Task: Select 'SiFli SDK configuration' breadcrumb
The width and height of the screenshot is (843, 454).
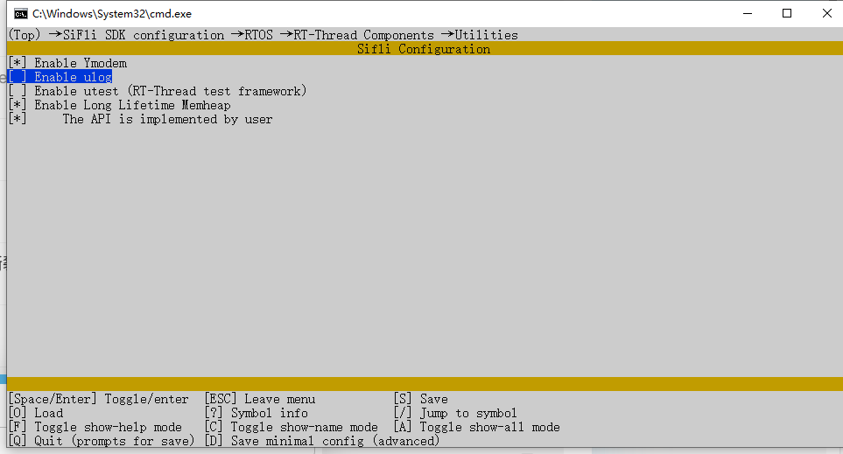Action: pos(144,35)
